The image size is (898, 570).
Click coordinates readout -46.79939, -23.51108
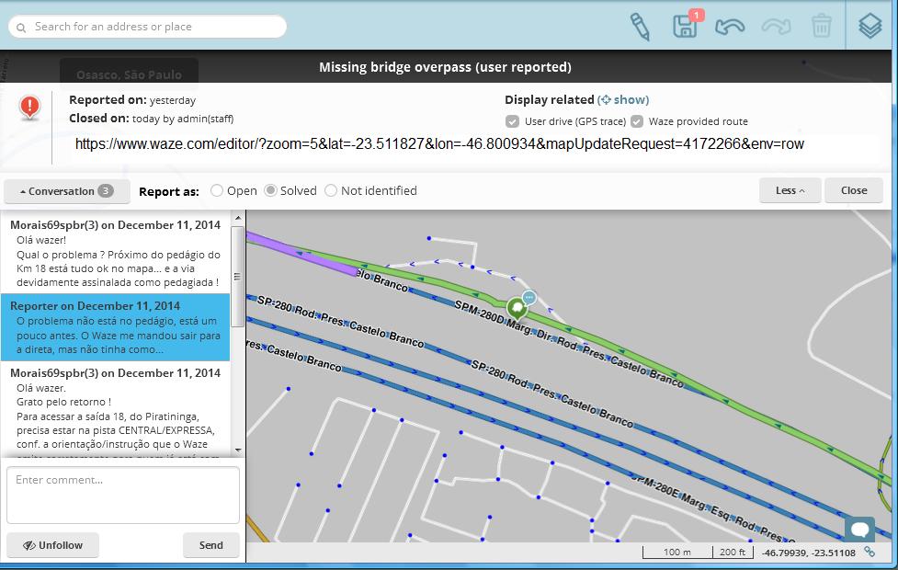[809, 553]
